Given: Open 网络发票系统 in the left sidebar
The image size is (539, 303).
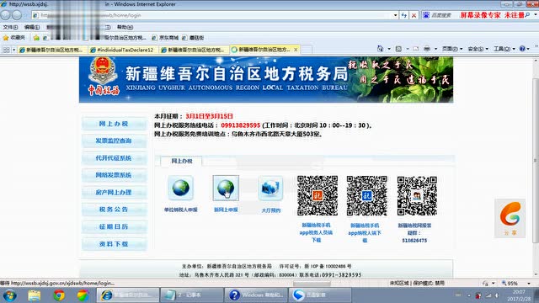Looking at the screenshot, I should click(115, 175).
